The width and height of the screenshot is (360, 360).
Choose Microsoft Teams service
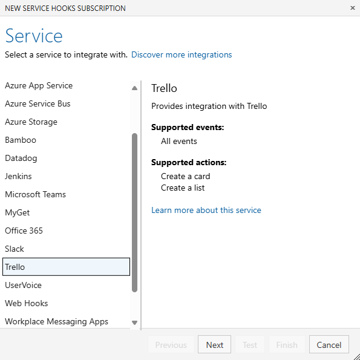pyautogui.click(x=66, y=194)
